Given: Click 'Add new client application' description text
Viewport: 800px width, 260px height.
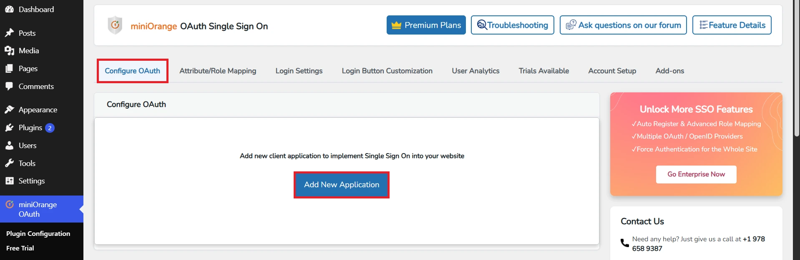Looking at the screenshot, I should (352, 156).
